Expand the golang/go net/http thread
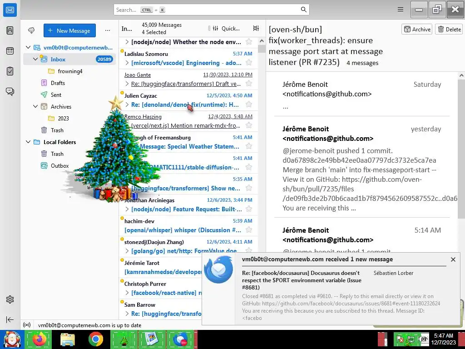The width and height of the screenshot is (465, 349). [x=127, y=251]
